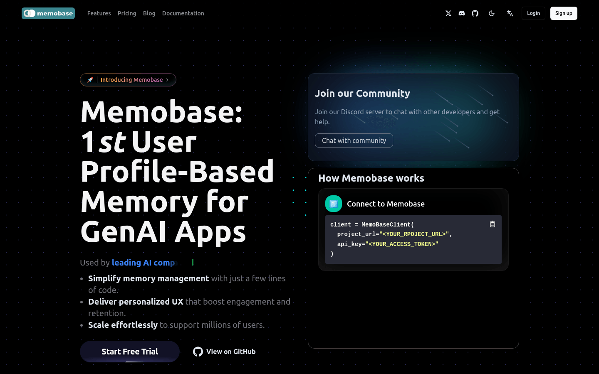Click the <YOUR_ACCESS_TOKEN> string in the code
This screenshot has height=374, width=599.
tap(402, 244)
